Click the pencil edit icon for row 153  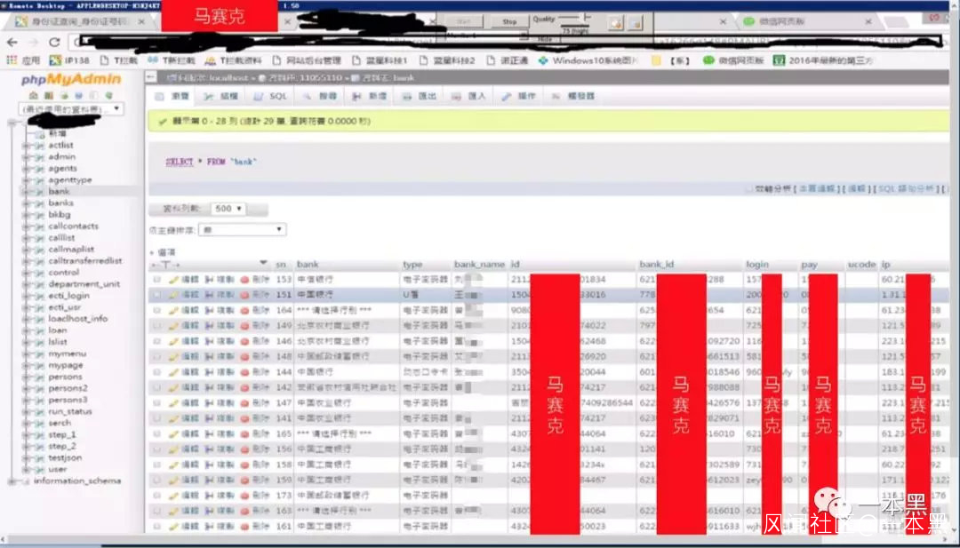(173, 280)
